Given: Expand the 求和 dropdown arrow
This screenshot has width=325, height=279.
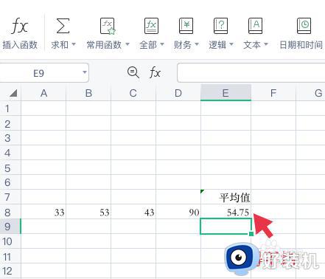Looking at the screenshot, I should [74, 44].
